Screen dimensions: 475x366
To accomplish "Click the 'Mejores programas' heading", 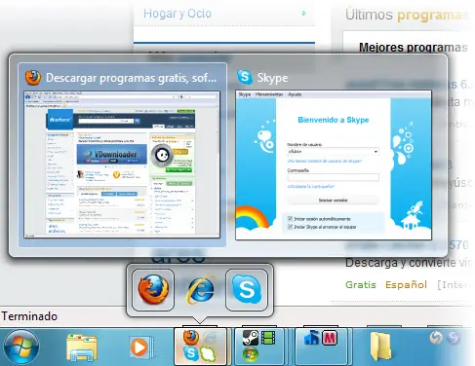I will [413, 48].
